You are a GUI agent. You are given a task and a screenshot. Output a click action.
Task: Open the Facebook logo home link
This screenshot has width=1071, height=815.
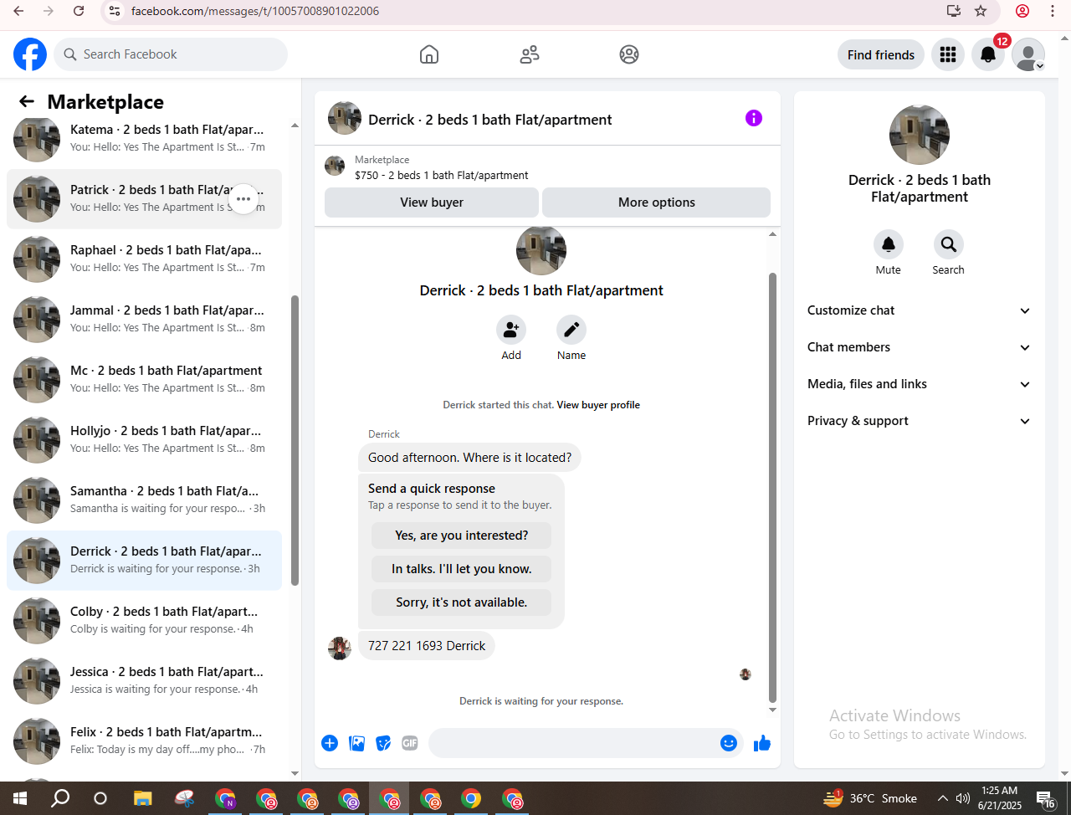pos(30,54)
